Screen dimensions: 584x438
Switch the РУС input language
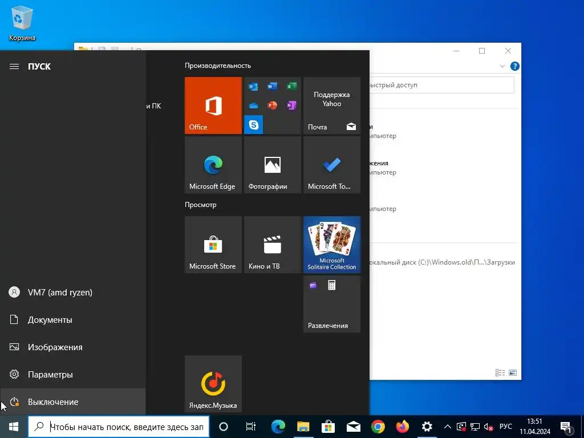point(506,427)
